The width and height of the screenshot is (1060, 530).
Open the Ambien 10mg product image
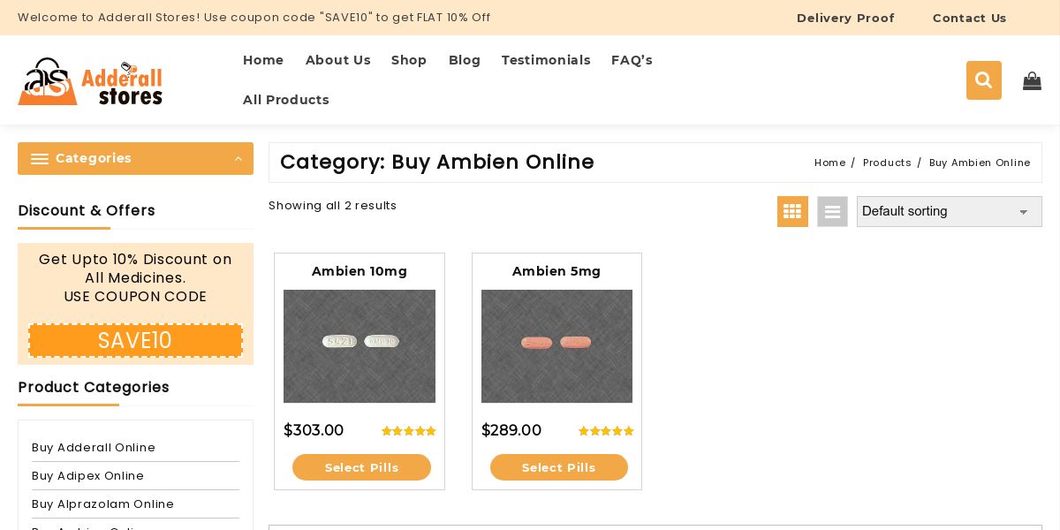pos(360,346)
